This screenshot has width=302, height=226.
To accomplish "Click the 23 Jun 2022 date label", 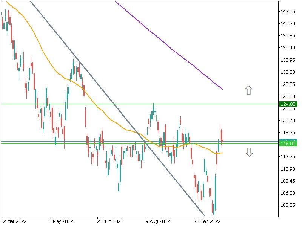I will (x=110, y=221).
